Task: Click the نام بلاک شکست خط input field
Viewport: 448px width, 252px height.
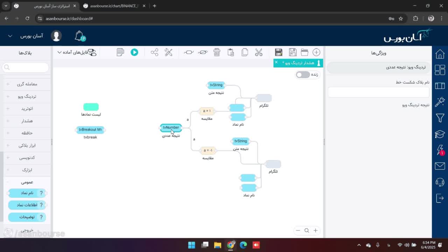Action: (x=378, y=92)
